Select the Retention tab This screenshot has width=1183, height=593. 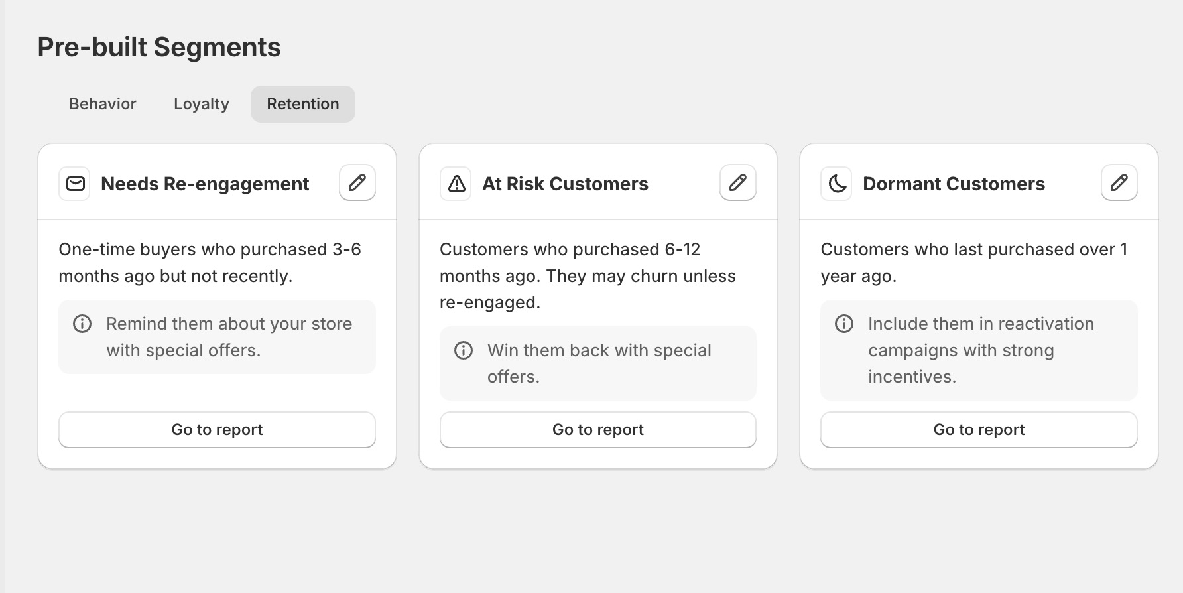tap(302, 104)
